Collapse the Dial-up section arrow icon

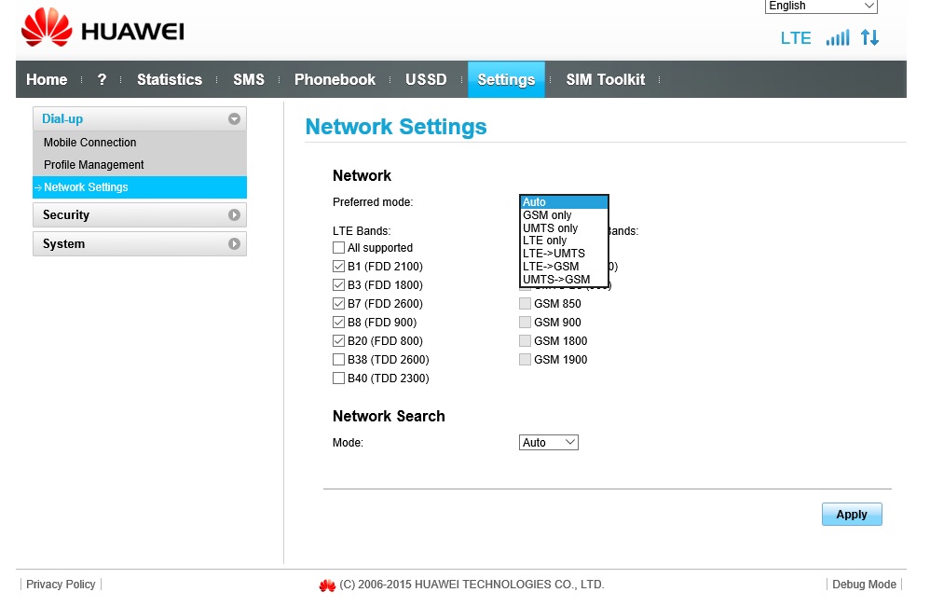[234, 119]
